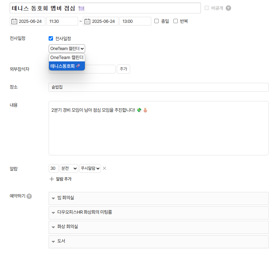Click the 추가 button for external attendees
Viewport: 273px width, 254px height.
click(123, 69)
